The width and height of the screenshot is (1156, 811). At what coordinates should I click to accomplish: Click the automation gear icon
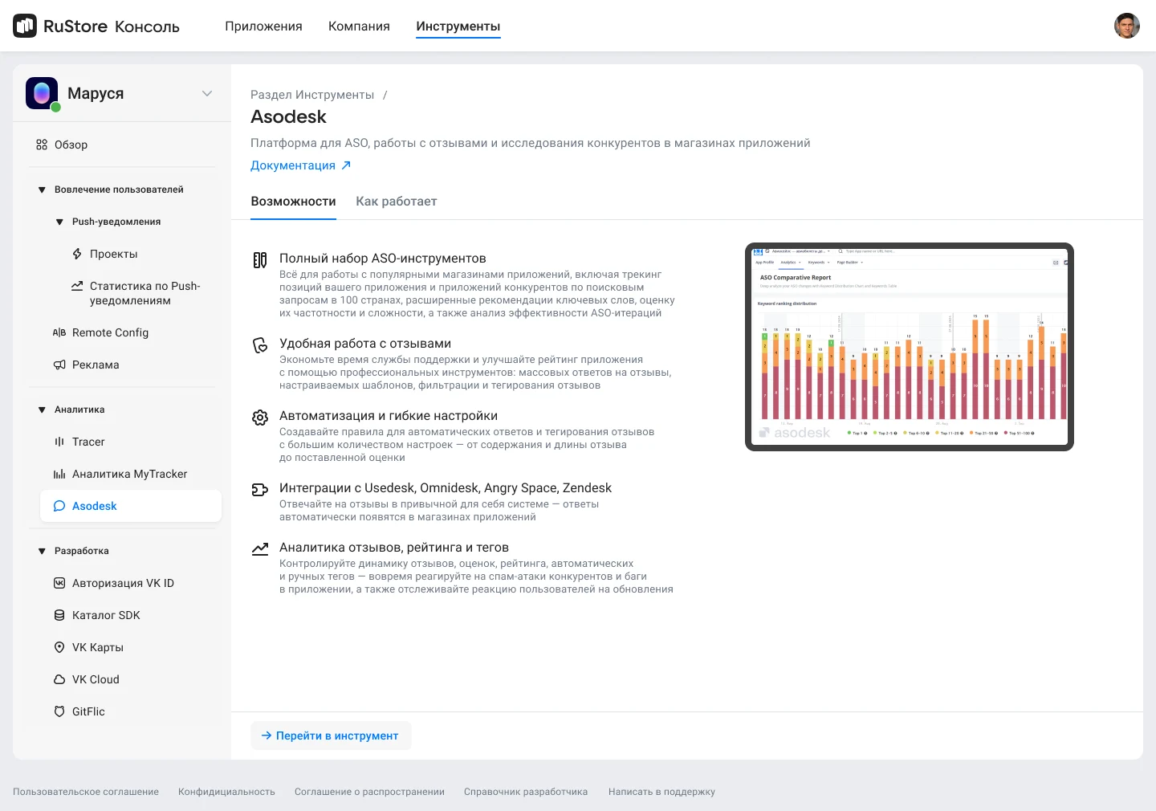260,418
